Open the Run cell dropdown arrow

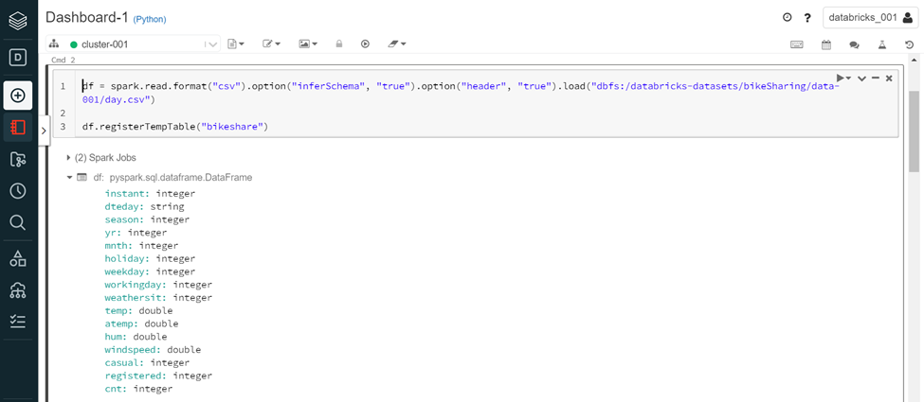(x=843, y=79)
